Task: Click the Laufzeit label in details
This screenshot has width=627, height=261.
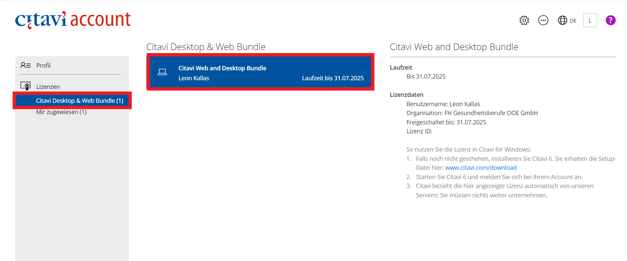Action: click(x=401, y=68)
